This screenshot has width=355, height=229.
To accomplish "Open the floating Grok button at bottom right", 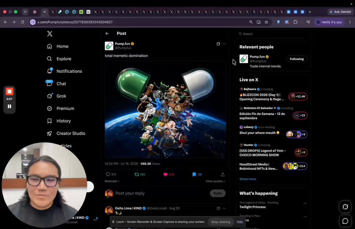I will click(345, 207).
